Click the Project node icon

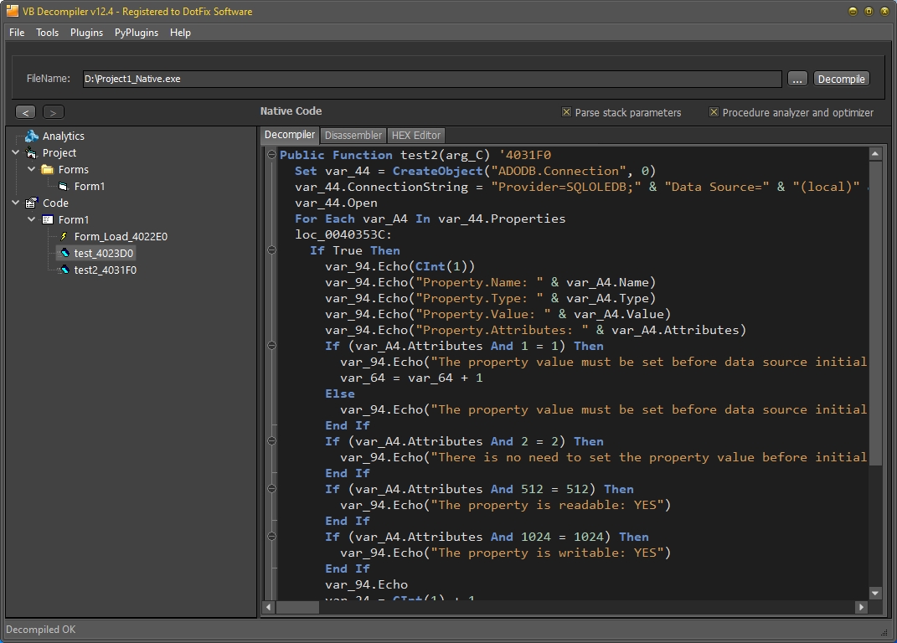(32, 152)
